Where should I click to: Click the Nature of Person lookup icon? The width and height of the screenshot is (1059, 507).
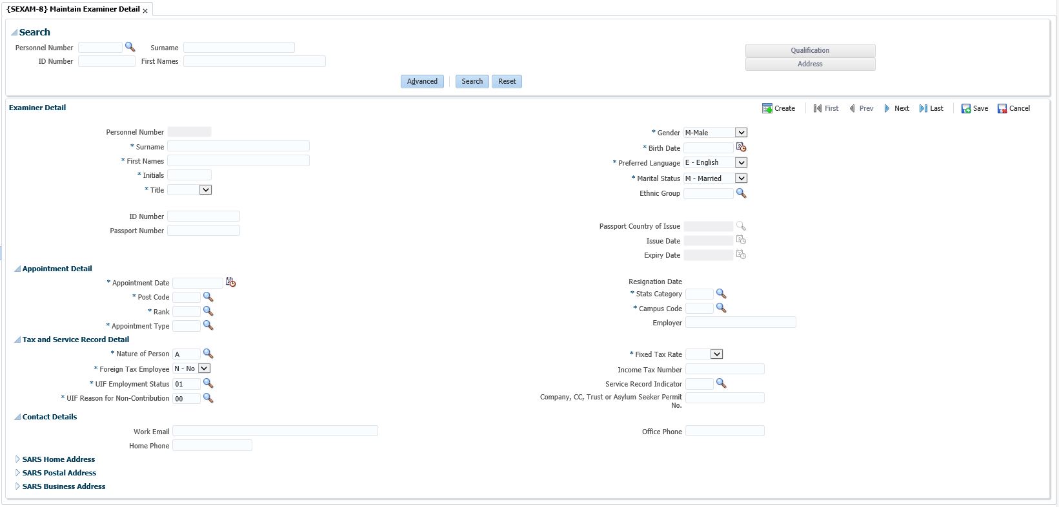(x=208, y=354)
